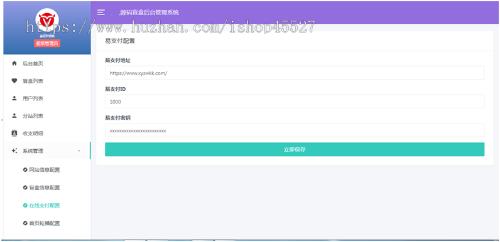Screen dimensions: 500x242
Task: Collapse the 系统管理 chevron arrow
Action: click(79, 151)
